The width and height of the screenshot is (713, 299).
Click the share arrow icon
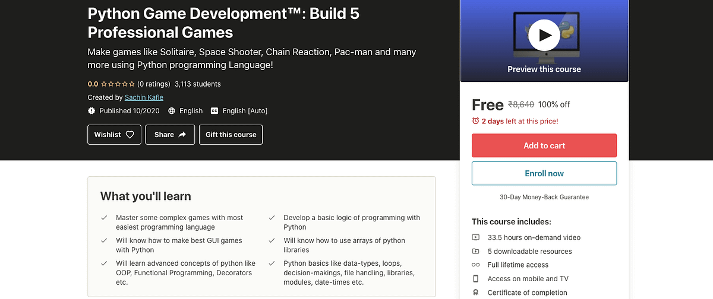pyautogui.click(x=182, y=135)
